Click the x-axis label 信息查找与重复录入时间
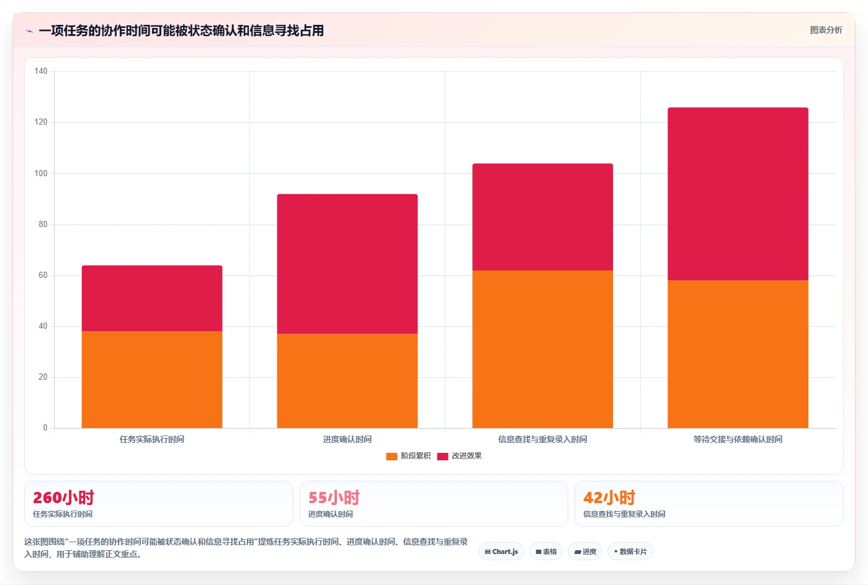The width and height of the screenshot is (868, 585). (x=543, y=439)
